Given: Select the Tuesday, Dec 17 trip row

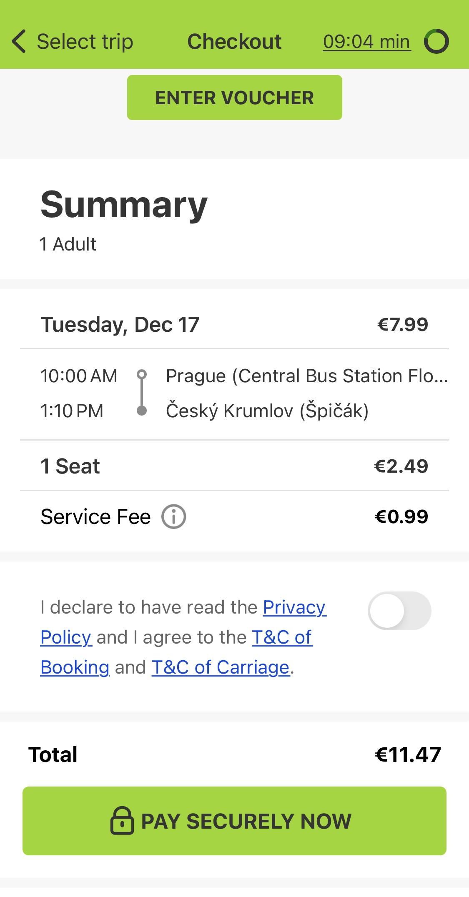Looking at the screenshot, I should 120,325.
